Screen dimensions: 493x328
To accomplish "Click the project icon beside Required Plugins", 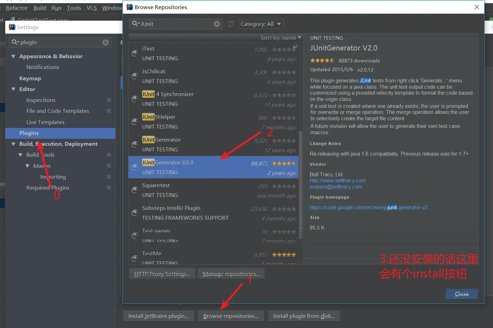I will click(x=109, y=188).
